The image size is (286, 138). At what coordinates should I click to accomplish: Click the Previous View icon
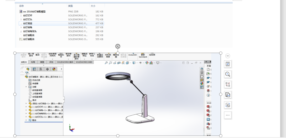click(x=115, y=63)
